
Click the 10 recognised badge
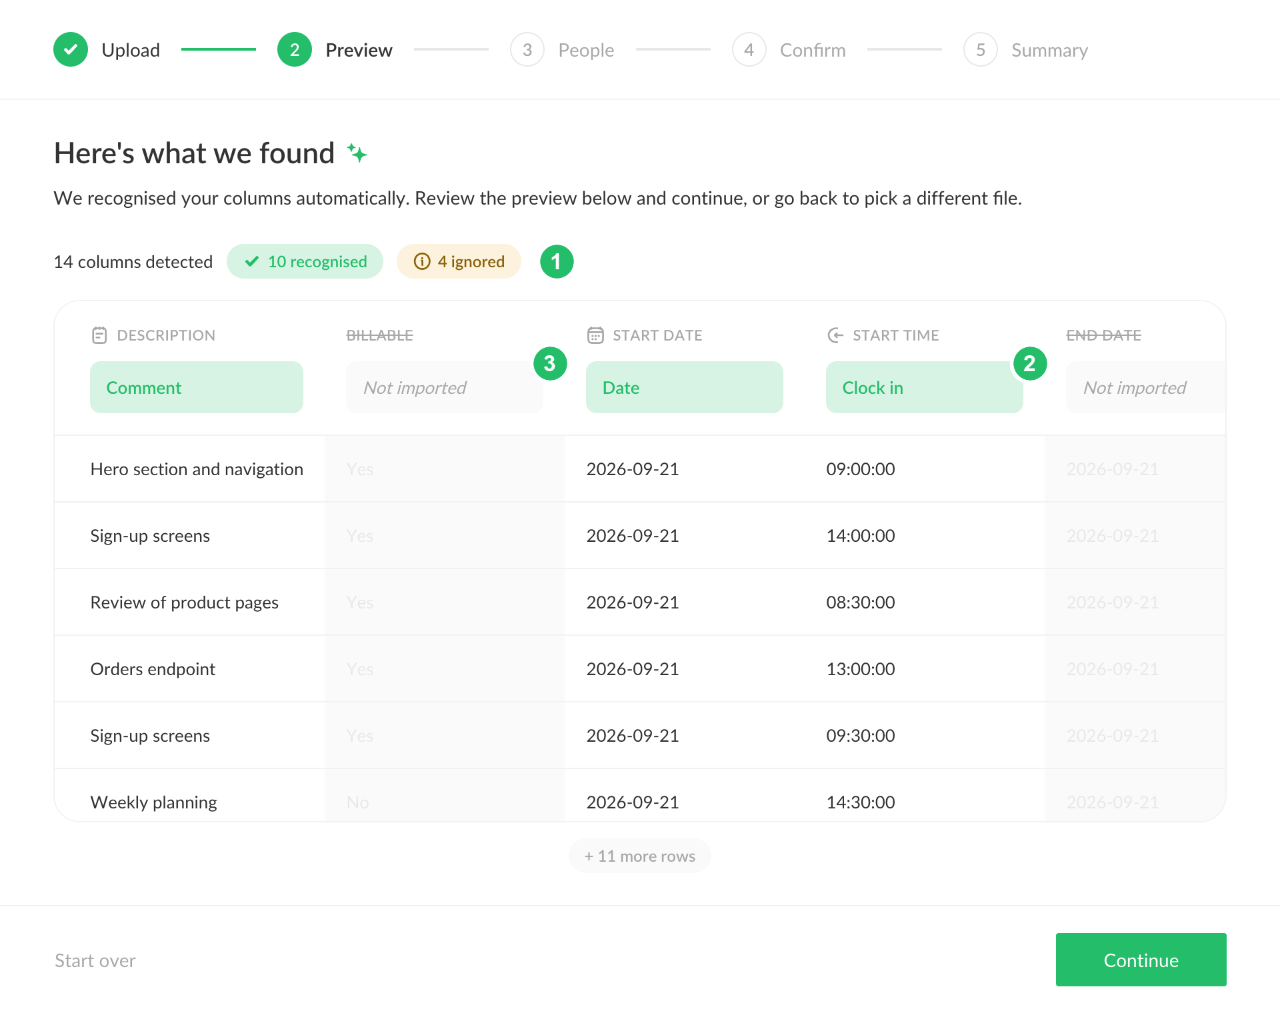[305, 261]
